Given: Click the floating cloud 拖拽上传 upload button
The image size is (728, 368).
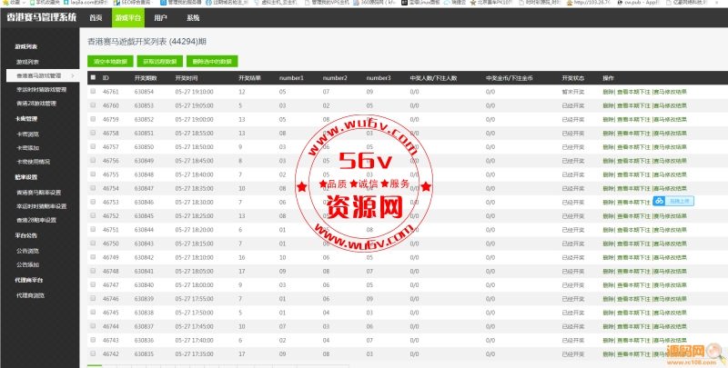Looking at the screenshot, I should [673, 201].
